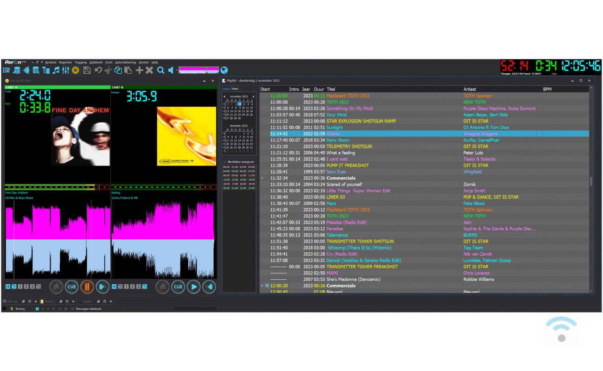Click the CUE button on CART-A
This screenshot has height=371, width=603.
click(x=71, y=287)
